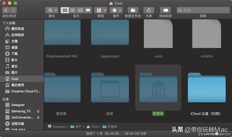This screenshot has width=232, height=137.
Task: Select Designer disk in sidebar
Action: (x=22, y=105)
